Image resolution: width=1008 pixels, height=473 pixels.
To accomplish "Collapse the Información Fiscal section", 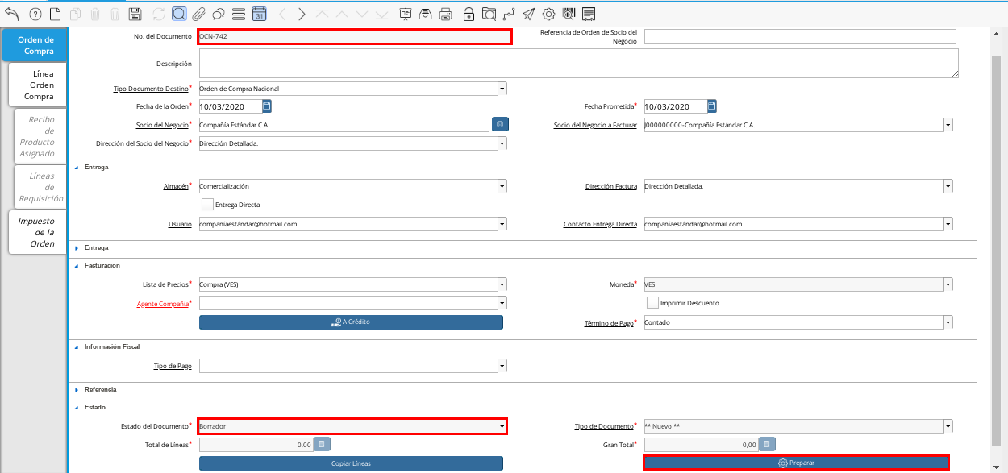I will (x=77, y=346).
